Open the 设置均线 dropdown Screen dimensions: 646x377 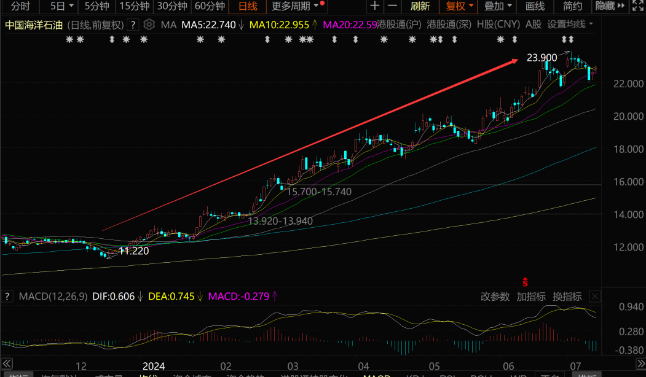570,25
